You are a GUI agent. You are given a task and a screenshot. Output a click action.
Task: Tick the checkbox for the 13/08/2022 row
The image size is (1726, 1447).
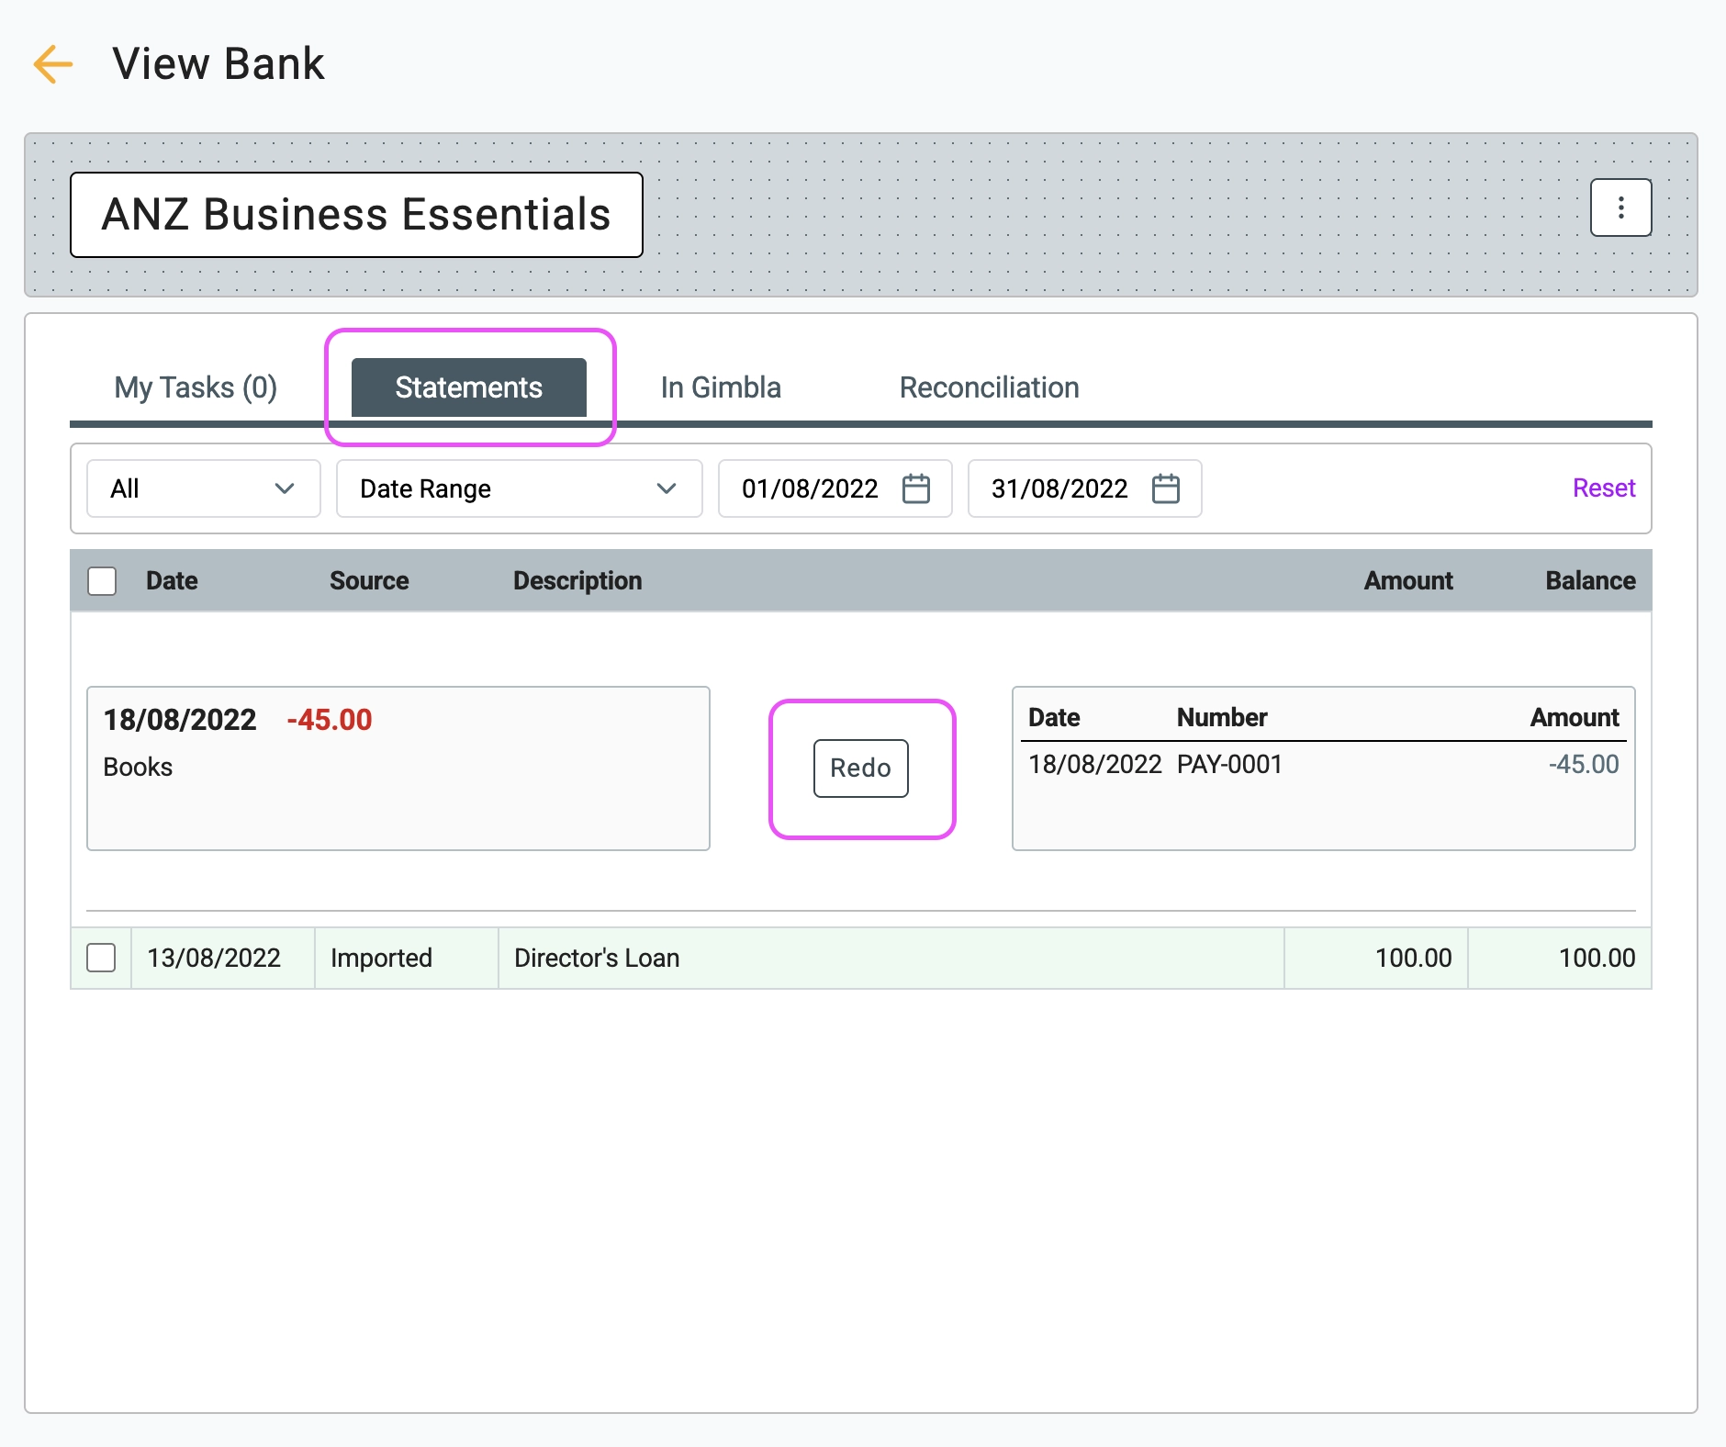(101, 958)
